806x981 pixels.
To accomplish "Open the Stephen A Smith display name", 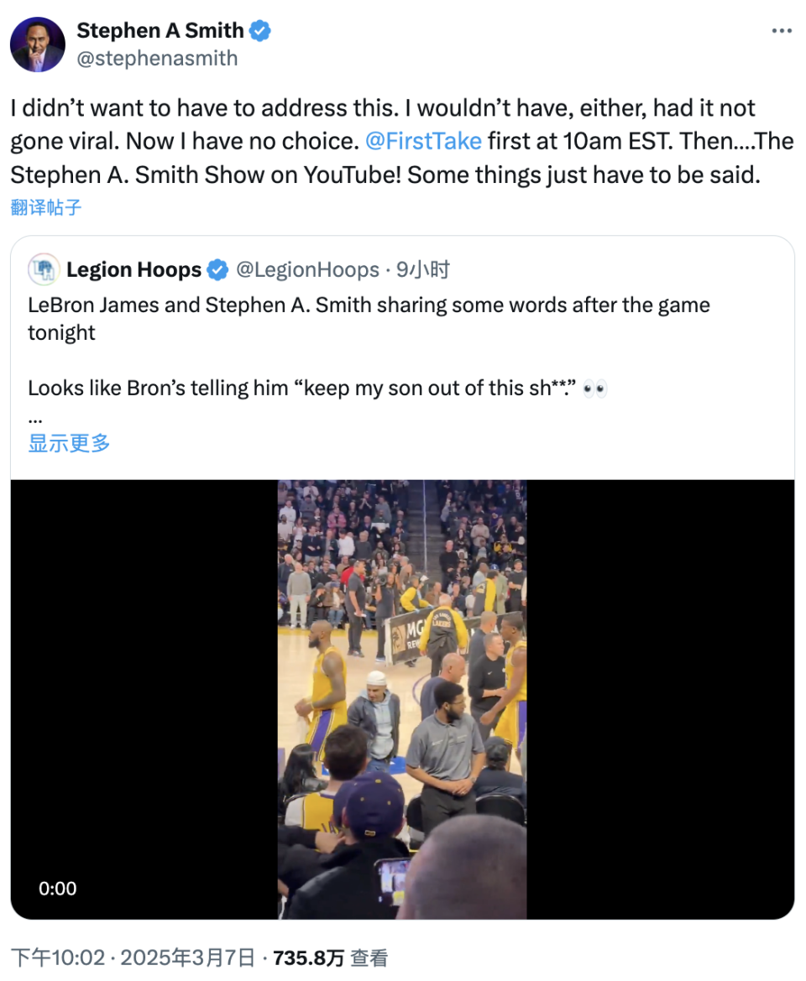I will 160,31.
